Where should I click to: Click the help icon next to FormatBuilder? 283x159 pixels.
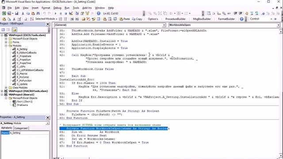pos(241,19)
